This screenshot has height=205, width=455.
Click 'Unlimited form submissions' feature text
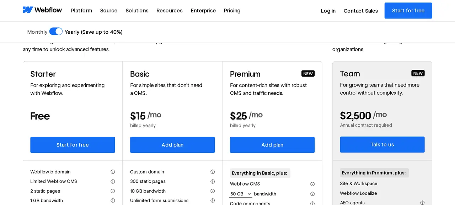[159, 200]
